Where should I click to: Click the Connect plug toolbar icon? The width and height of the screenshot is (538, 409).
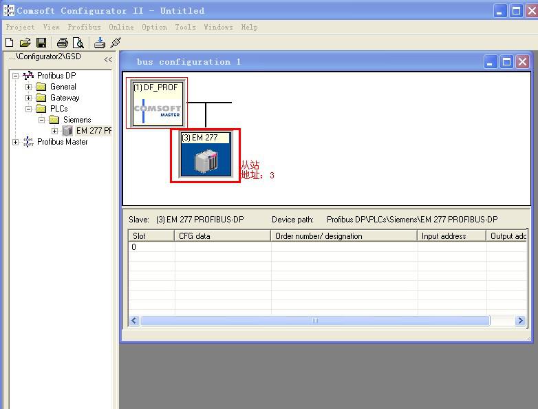click(116, 43)
